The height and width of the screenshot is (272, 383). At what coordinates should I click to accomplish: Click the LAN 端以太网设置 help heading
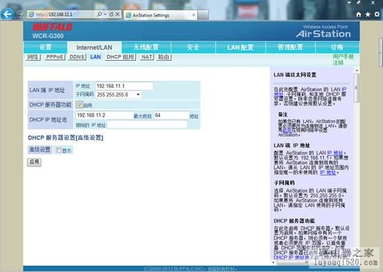click(295, 75)
